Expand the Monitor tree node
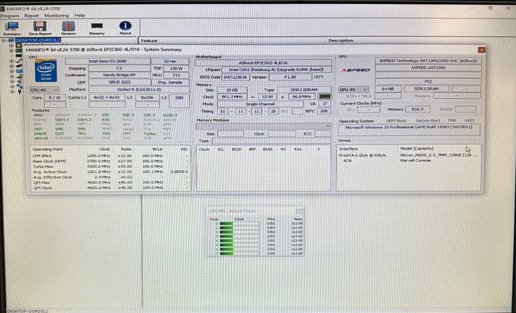The width and height of the screenshot is (516, 313). coord(12,71)
